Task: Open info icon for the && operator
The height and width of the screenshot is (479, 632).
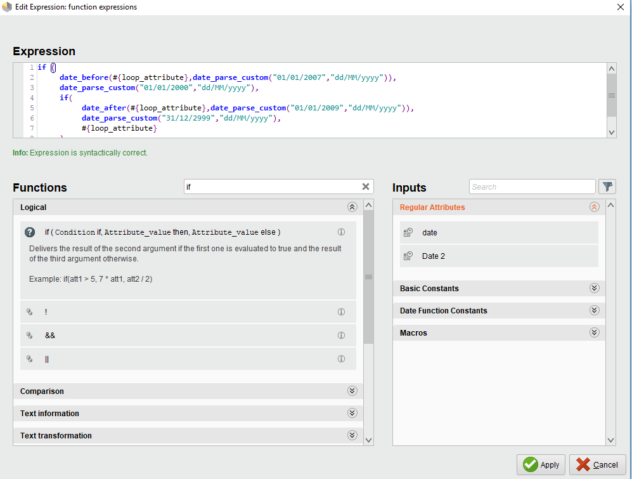Action: pyautogui.click(x=341, y=336)
